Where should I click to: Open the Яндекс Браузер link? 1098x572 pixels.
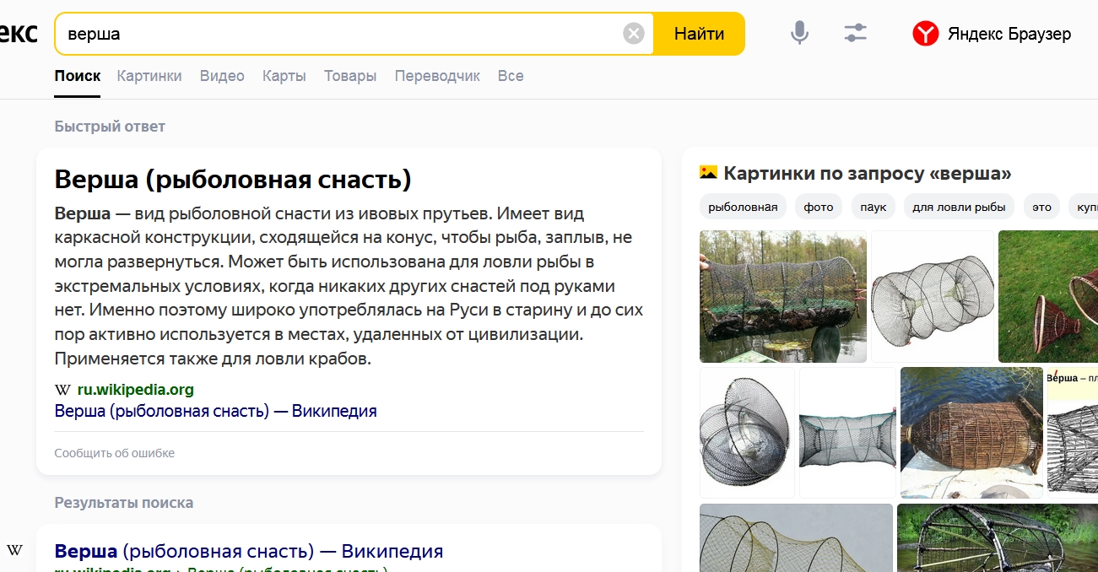[x=1009, y=34]
